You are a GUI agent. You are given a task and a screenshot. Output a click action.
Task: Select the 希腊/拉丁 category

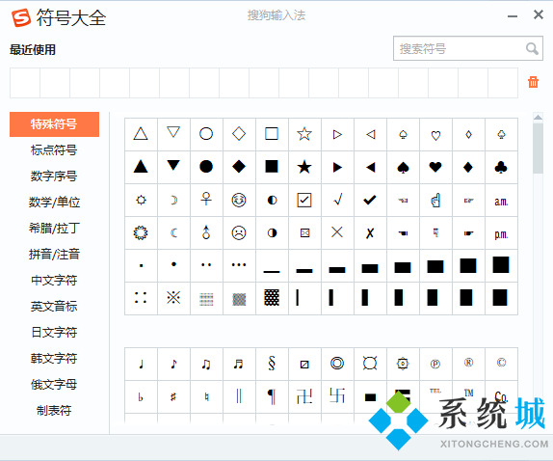(x=54, y=228)
